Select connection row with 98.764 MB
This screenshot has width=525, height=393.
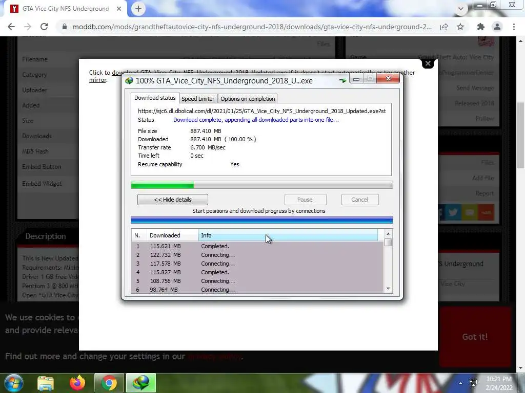click(257, 290)
